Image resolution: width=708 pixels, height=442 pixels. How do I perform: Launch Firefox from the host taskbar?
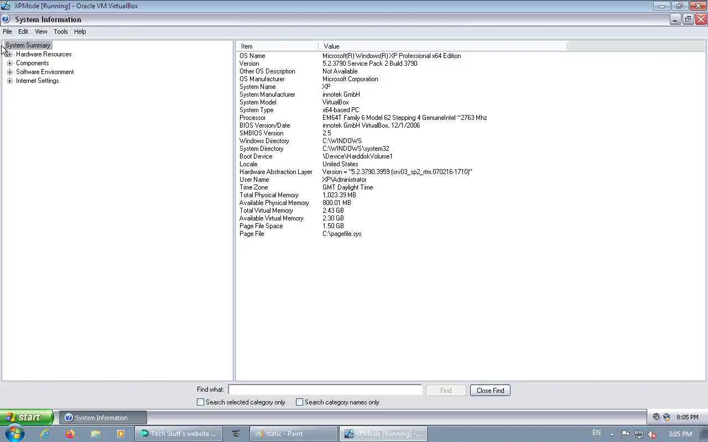point(70,434)
